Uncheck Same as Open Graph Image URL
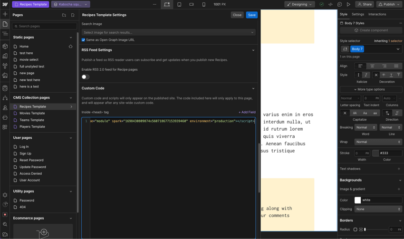This screenshot has width=404, height=239. 84,40
